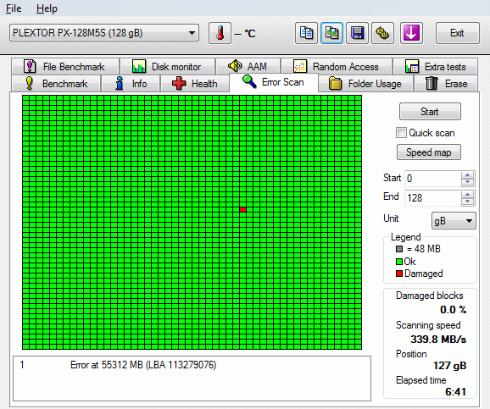This screenshot has height=409, width=490.
Task: Open the Unit gB dropdown
Action: [x=454, y=221]
